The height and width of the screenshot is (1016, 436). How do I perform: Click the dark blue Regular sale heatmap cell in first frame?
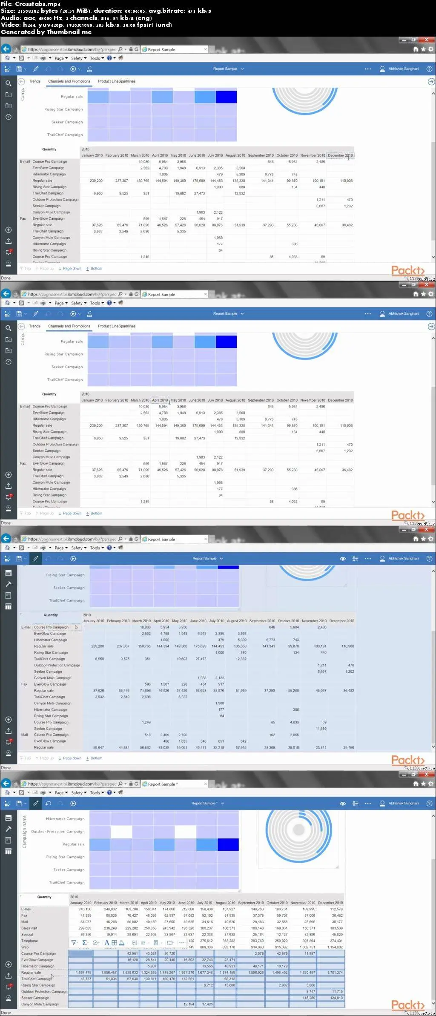pyautogui.click(x=226, y=97)
